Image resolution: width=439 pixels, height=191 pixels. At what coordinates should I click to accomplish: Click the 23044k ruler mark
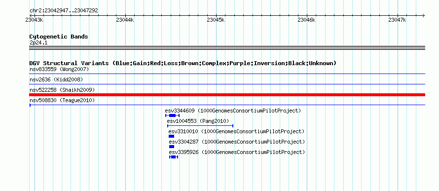point(125,20)
